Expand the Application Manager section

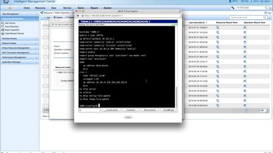[20, 62]
